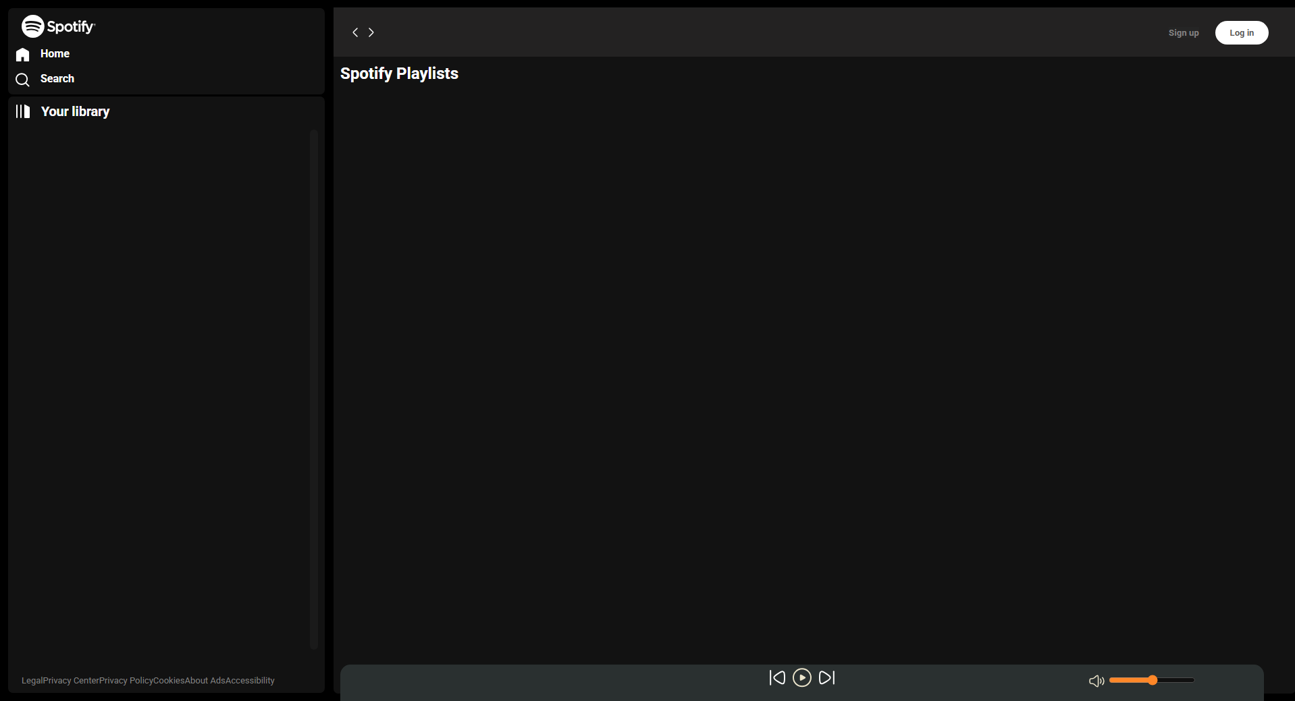Click the Spotify logo
This screenshot has height=701, width=1295.
pos(59,26)
